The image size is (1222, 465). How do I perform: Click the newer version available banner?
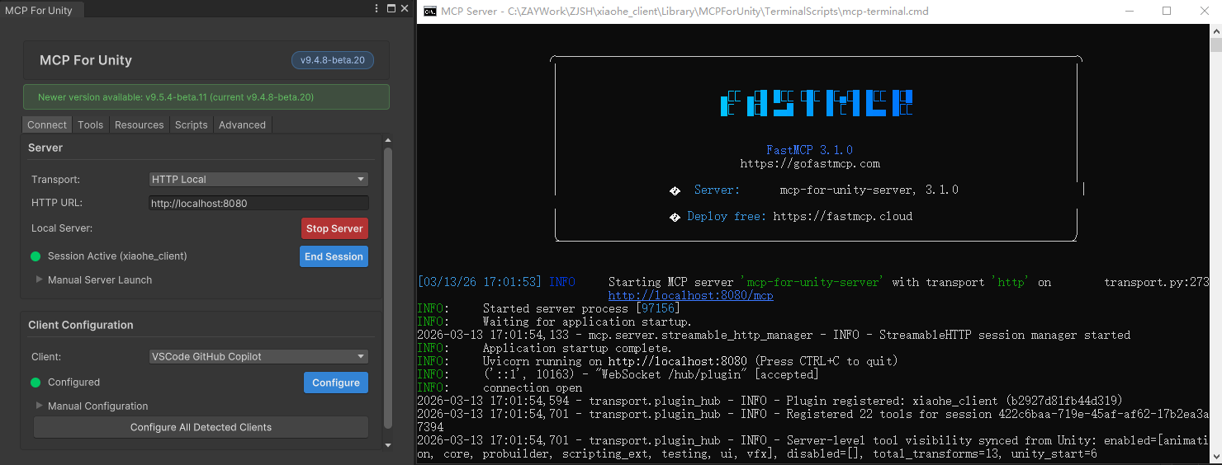[x=206, y=97]
